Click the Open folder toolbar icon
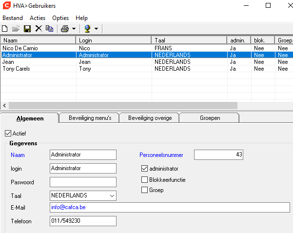Screen dimensions: 293x233 [x=16, y=29]
